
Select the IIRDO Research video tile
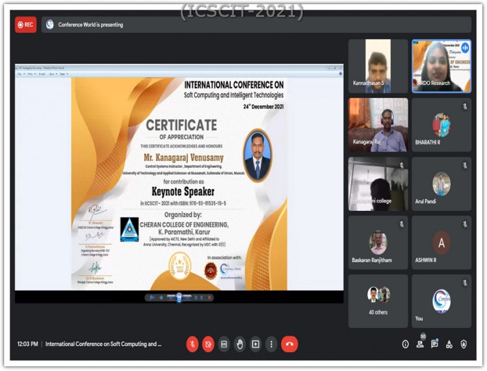(441, 66)
